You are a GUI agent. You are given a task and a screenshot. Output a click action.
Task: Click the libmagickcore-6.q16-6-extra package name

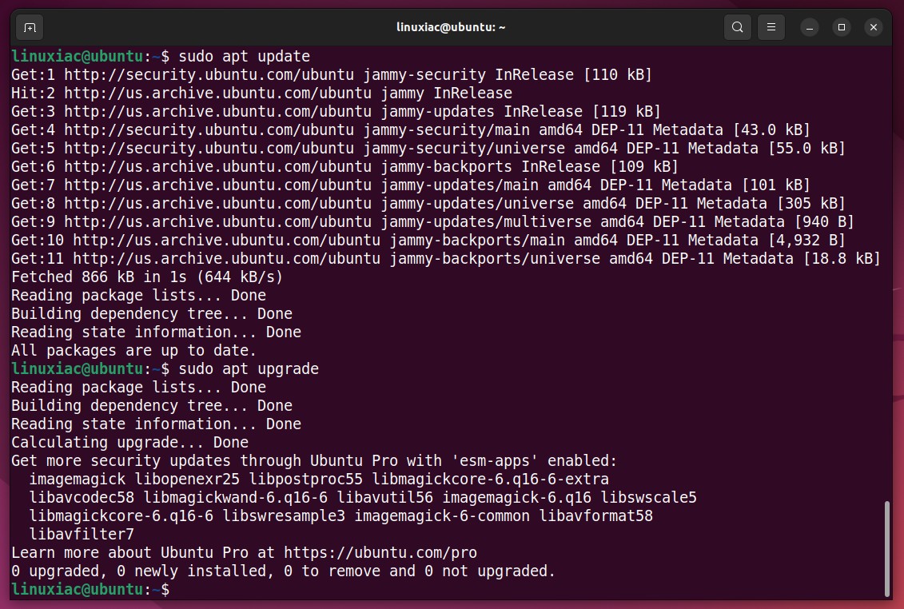tap(490, 480)
